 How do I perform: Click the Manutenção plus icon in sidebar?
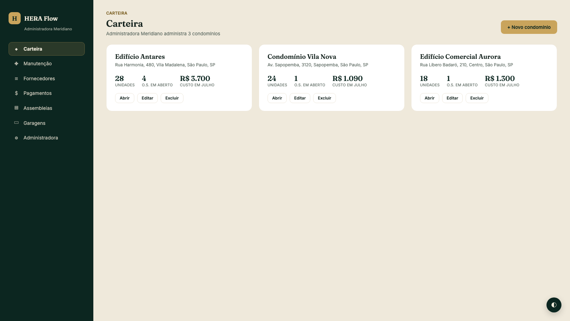coord(16,63)
